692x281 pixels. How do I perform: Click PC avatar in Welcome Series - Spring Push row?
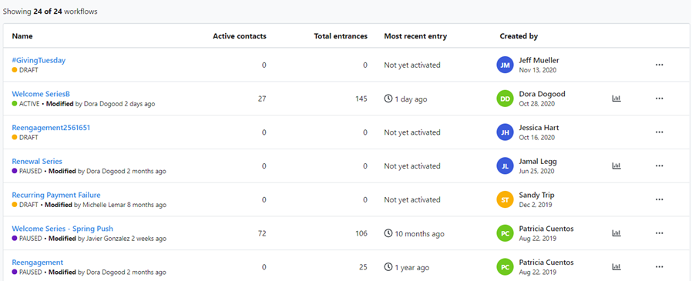pyautogui.click(x=506, y=233)
